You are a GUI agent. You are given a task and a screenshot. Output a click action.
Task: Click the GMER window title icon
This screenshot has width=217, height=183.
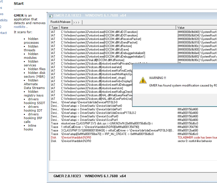[x=51, y=16]
